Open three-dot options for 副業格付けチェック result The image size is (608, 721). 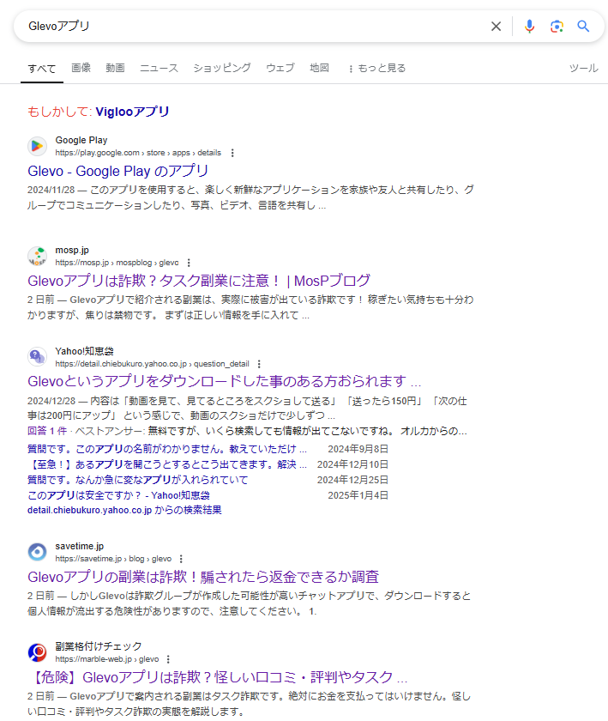[x=168, y=659]
